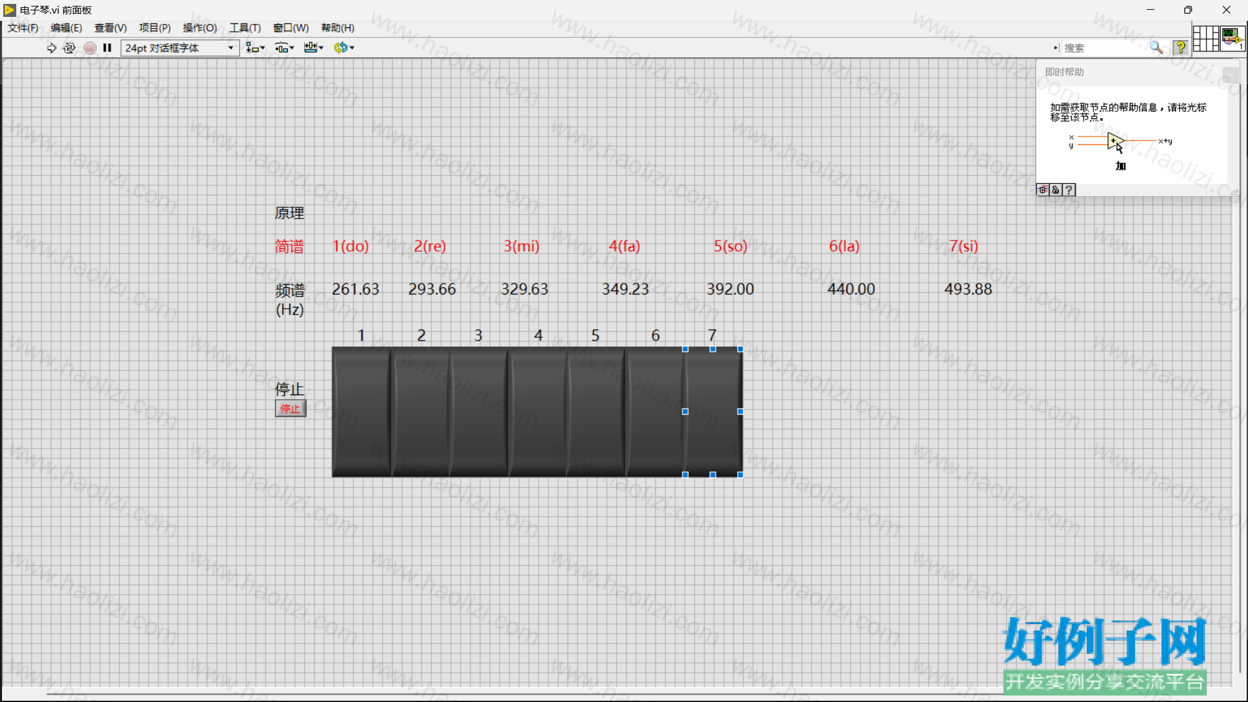Click the connector pane grid icon
Viewport: 1248px width, 702px height.
1206,38
